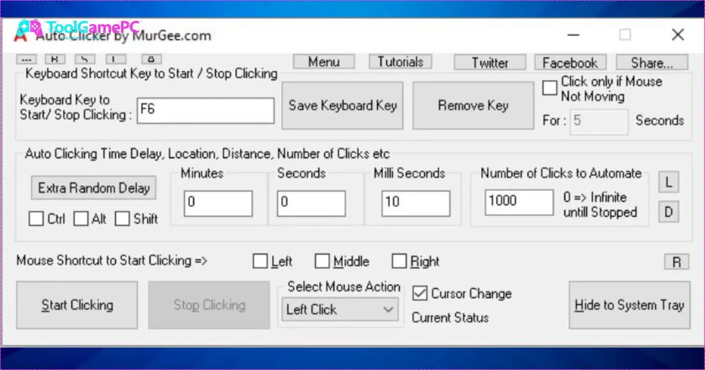Toggle the Cursor Change checkbox

point(419,293)
